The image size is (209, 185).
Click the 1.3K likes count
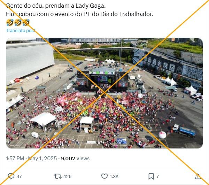114,177
